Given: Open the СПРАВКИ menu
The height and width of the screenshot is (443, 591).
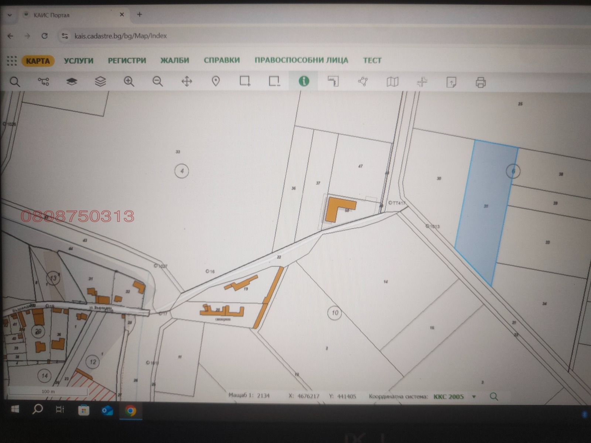Looking at the screenshot, I should 222,60.
